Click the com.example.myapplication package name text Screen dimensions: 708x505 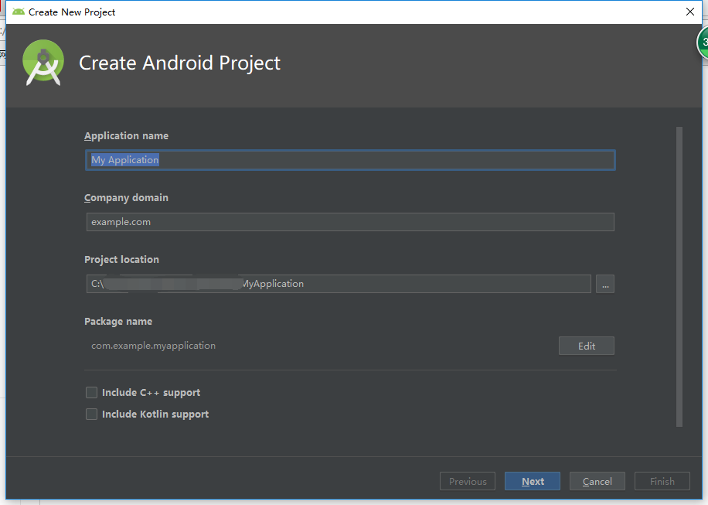(153, 346)
